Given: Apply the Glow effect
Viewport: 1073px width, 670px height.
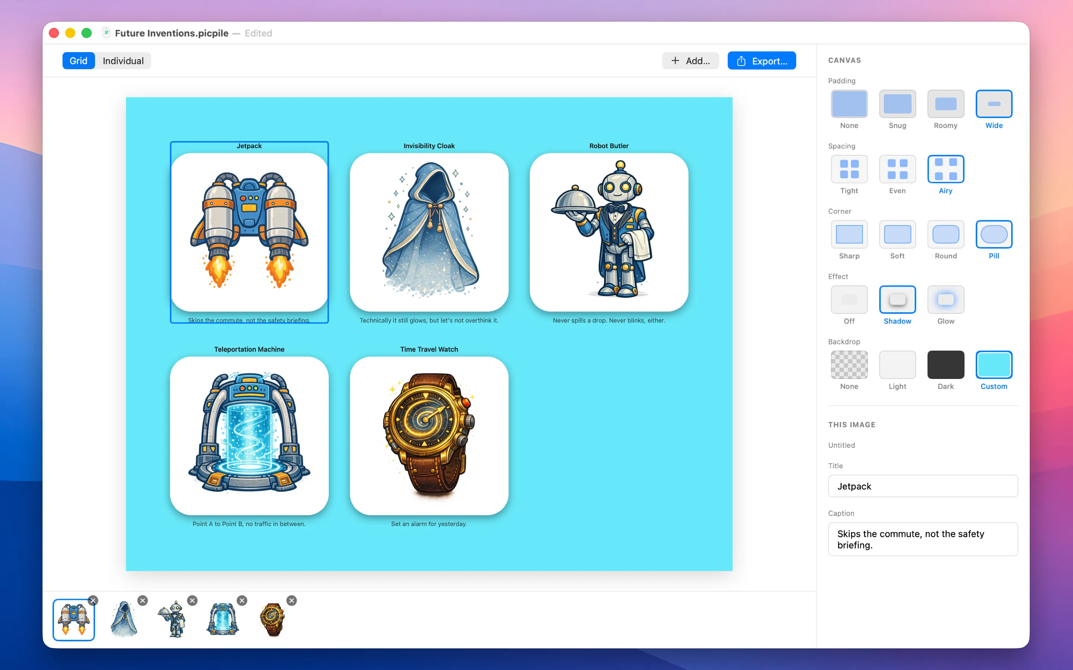Looking at the screenshot, I should point(945,299).
